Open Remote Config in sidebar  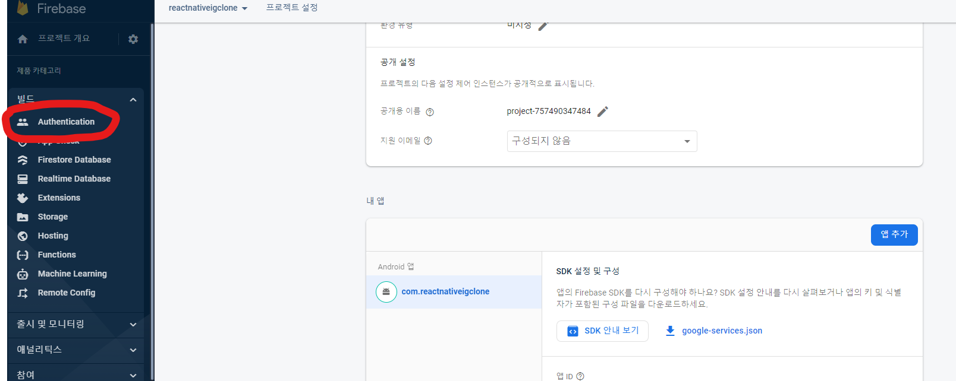point(66,293)
